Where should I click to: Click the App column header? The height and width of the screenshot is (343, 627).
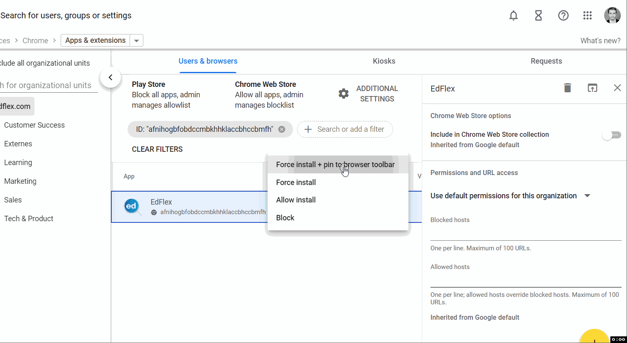pos(129,176)
